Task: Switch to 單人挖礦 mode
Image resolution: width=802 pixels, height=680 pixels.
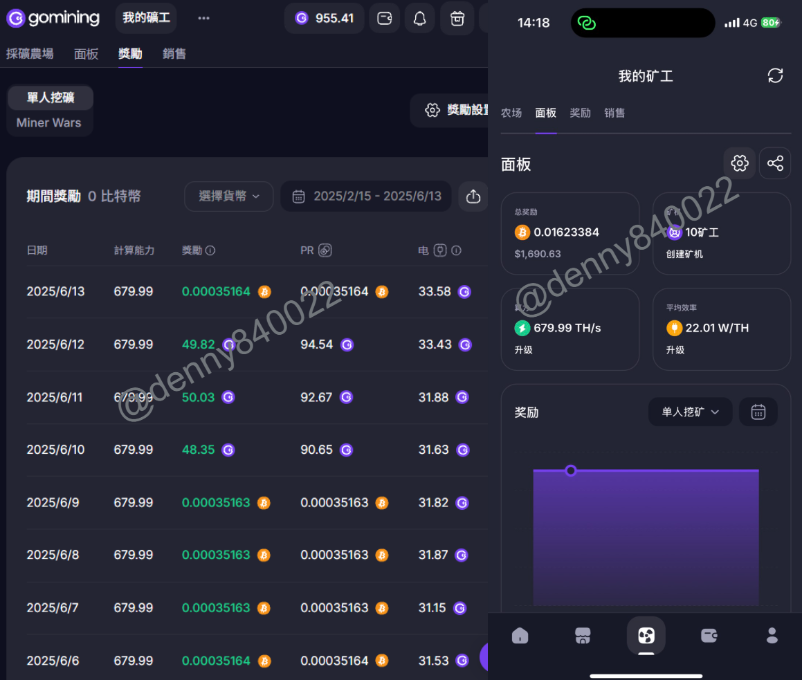Action: 51,98
